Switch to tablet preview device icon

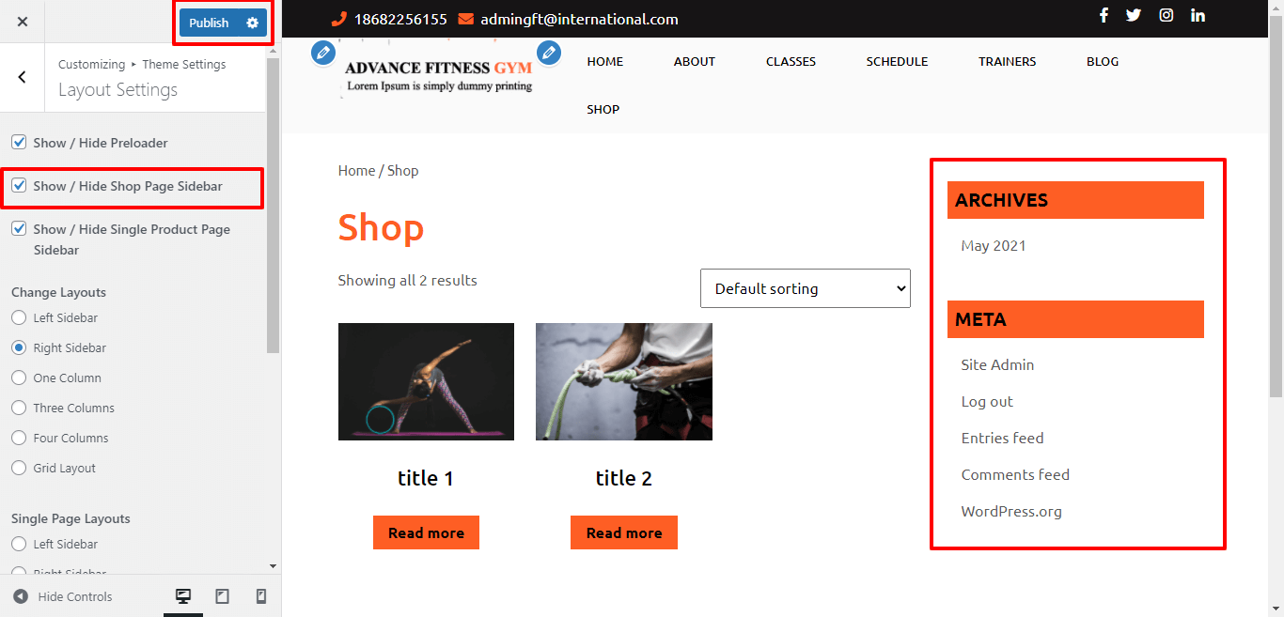[222, 596]
